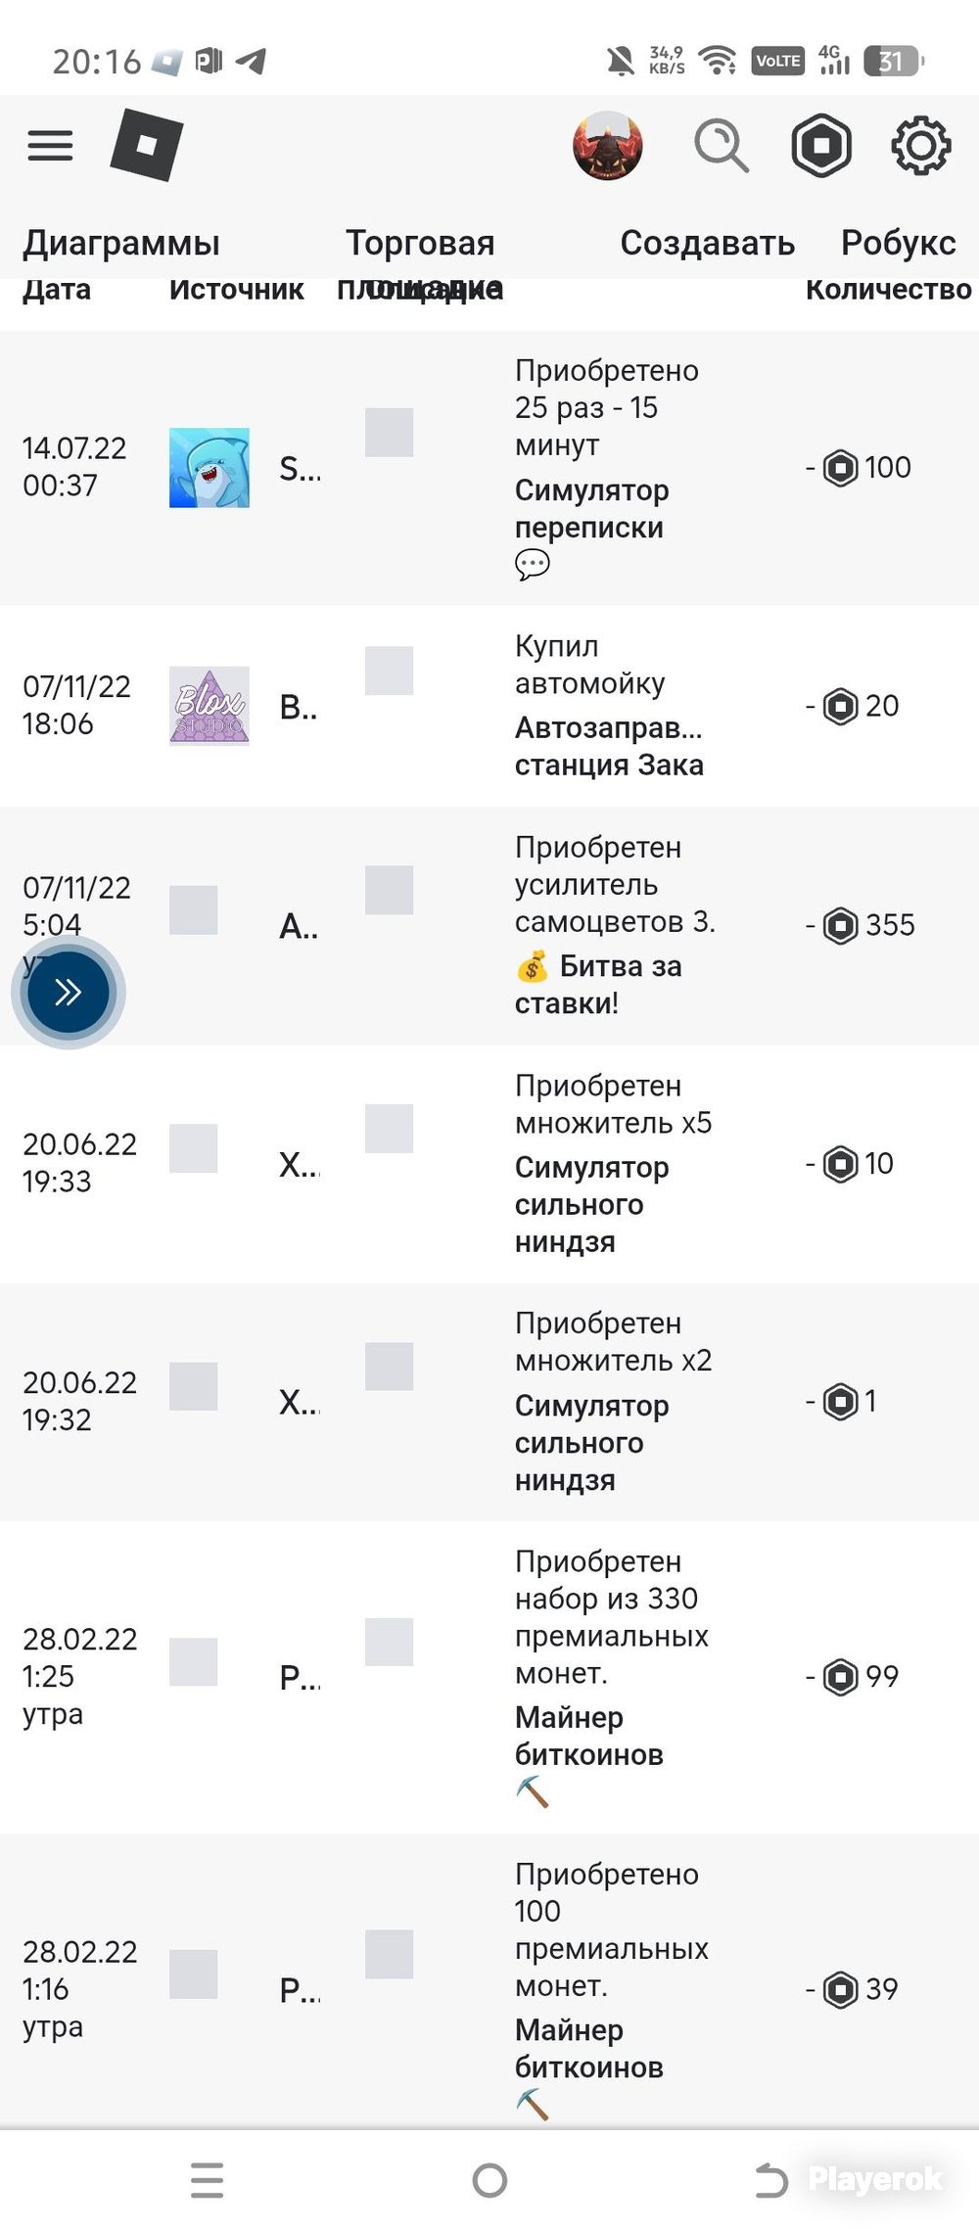Open the Битва за ставки game link
This screenshot has height=2230, width=979.
[599, 985]
